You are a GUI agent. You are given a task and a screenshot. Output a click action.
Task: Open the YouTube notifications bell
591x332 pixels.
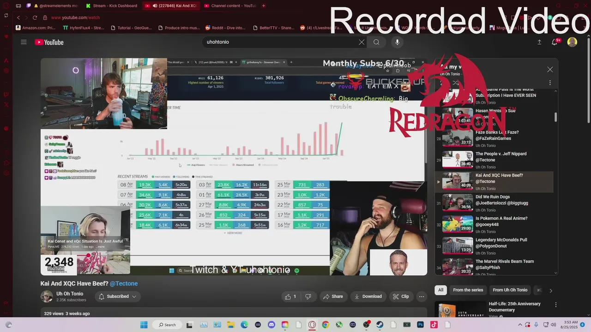click(555, 42)
